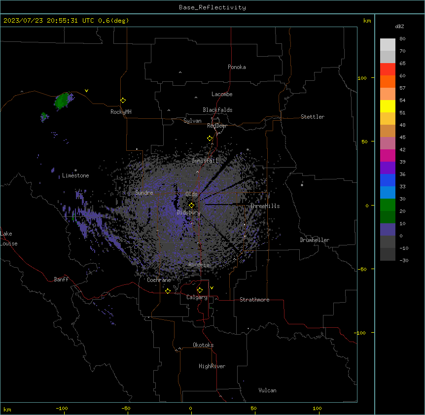425x415 pixels.
Task: Click the white asterisk marker northeast of Innisfail
Action: [248, 149]
